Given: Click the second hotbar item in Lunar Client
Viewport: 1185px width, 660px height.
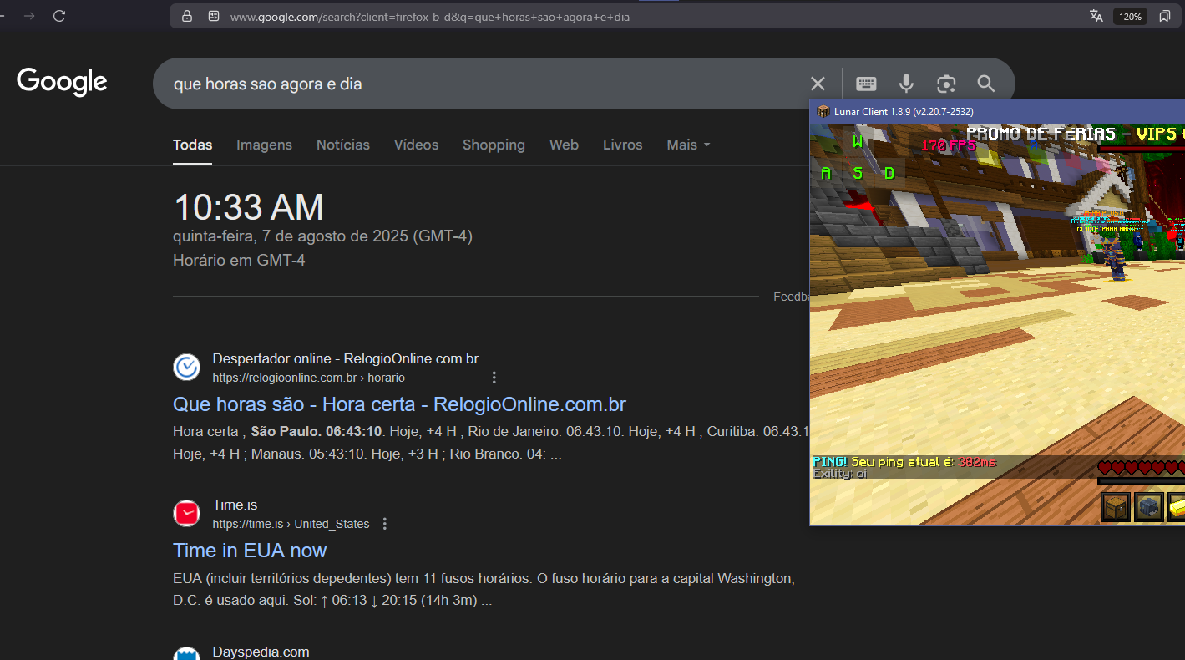Looking at the screenshot, I should 1148,506.
